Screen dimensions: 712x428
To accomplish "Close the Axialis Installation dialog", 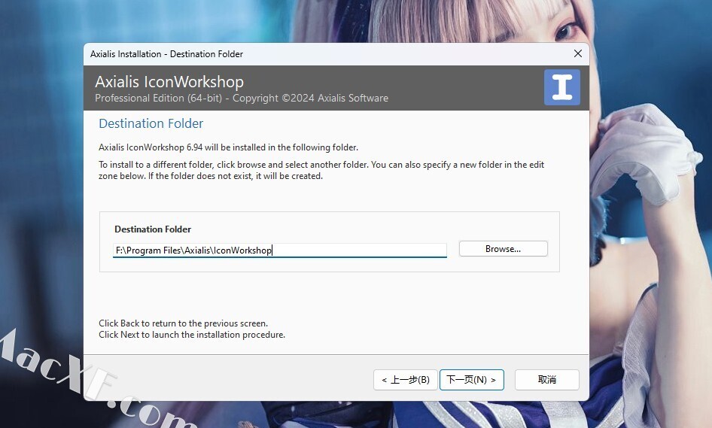I will coord(577,53).
